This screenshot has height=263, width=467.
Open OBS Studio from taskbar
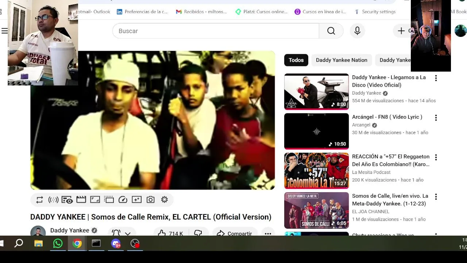135,243
